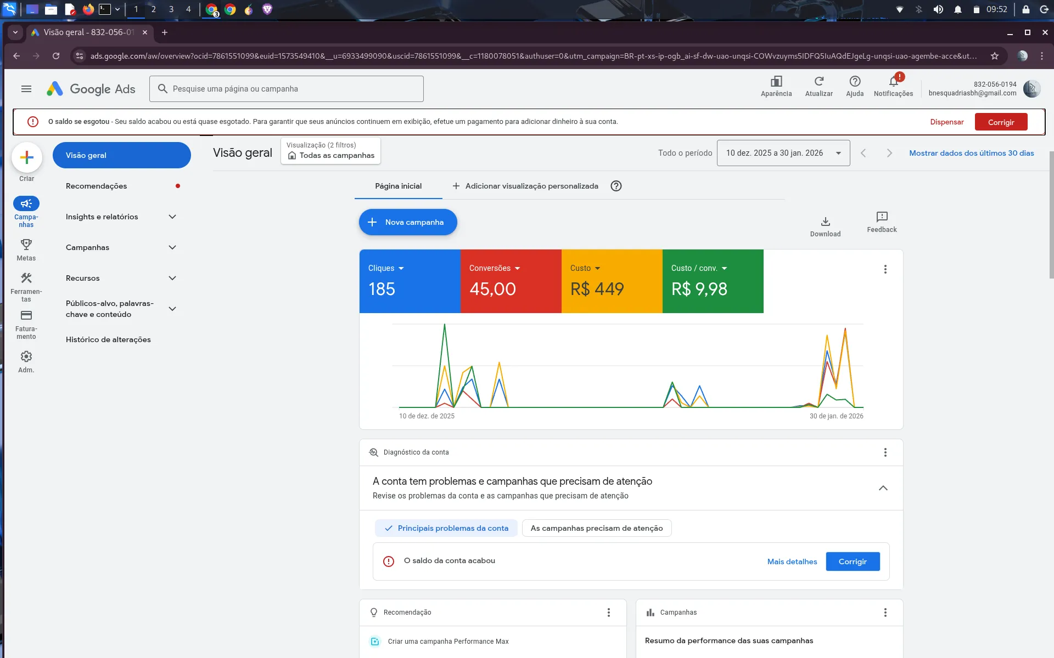Expand Insights e relatórios menu
The height and width of the screenshot is (658, 1054).
[121, 217]
